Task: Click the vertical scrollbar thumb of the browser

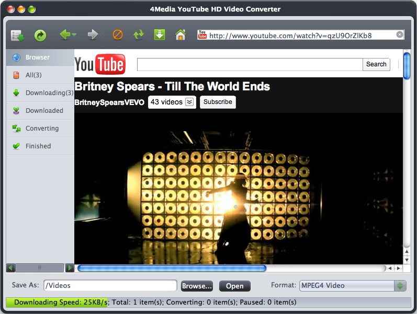Action: pyautogui.click(x=407, y=66)
